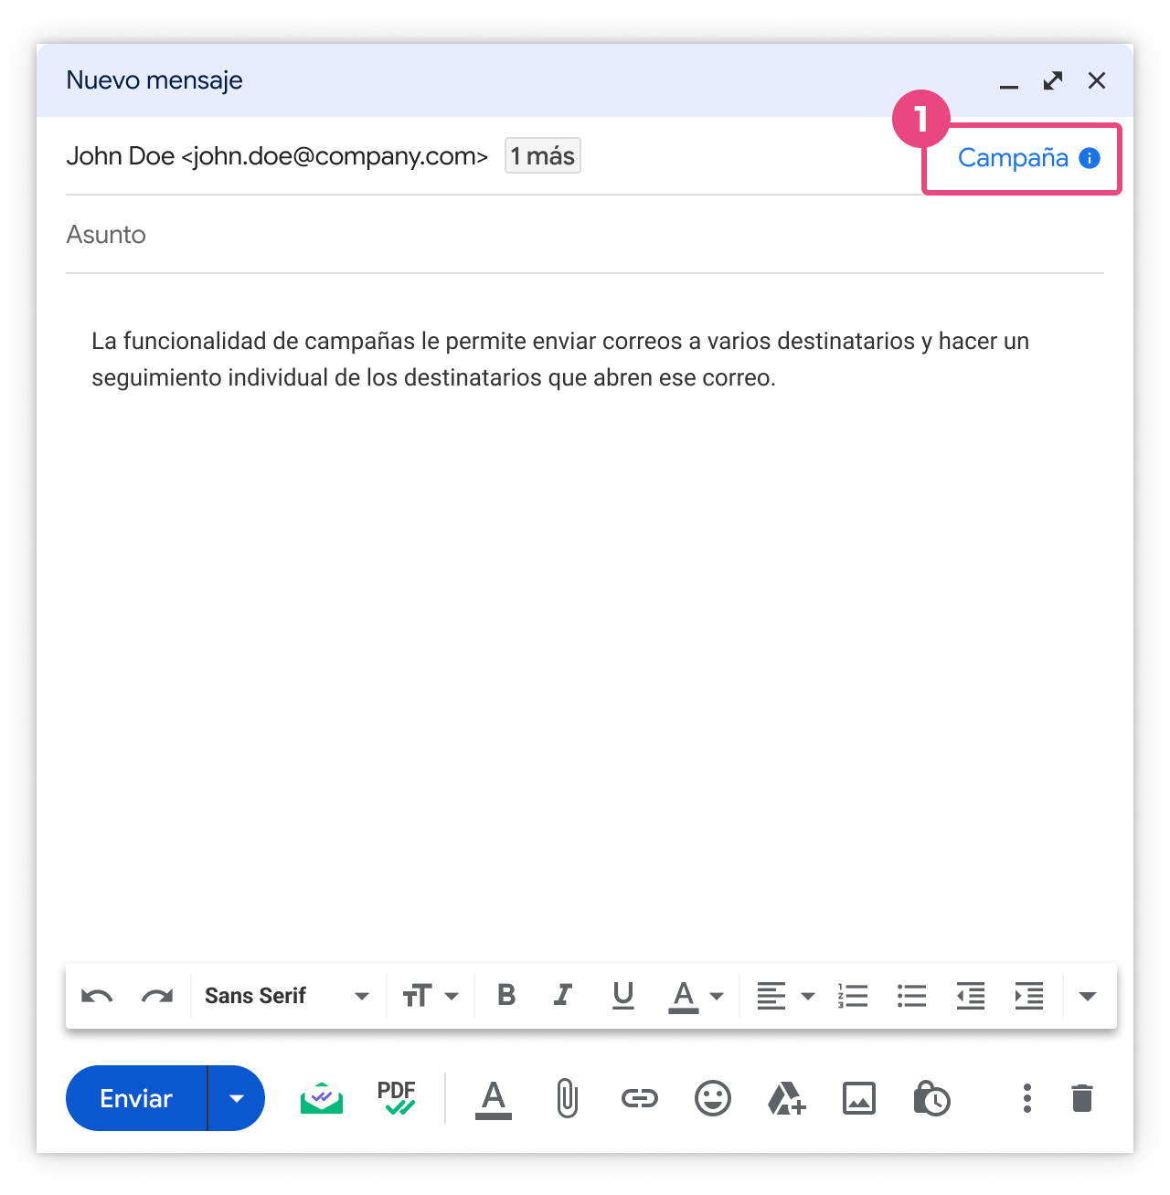This screenshot has height=1195, width=1170.
Task: Discard draft with the trash icon
Action: click(1081, 1098)
